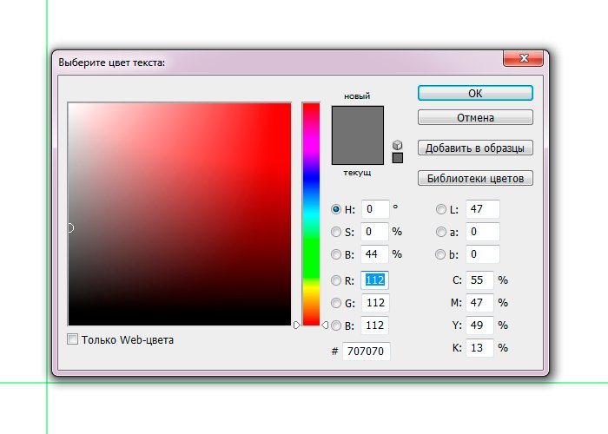Click the hue slider's right arrow handle
The image size is (608, 434).
(x=325, y=325)
